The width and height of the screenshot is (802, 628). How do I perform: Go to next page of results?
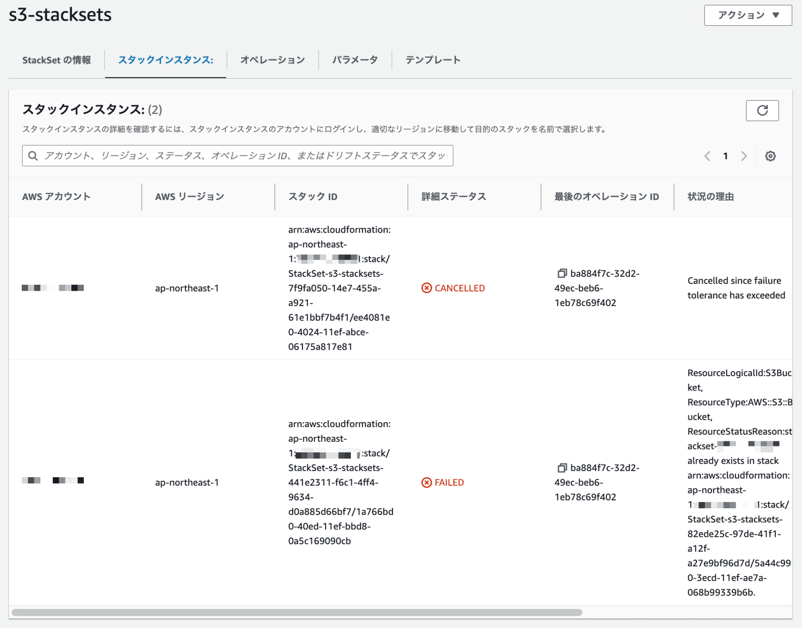point(744,156)
